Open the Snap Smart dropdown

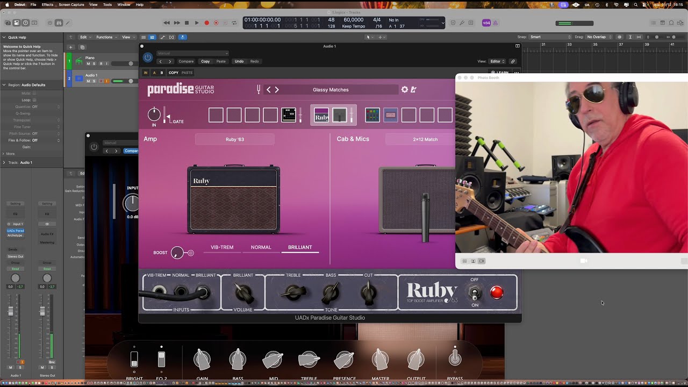point(550,37)
